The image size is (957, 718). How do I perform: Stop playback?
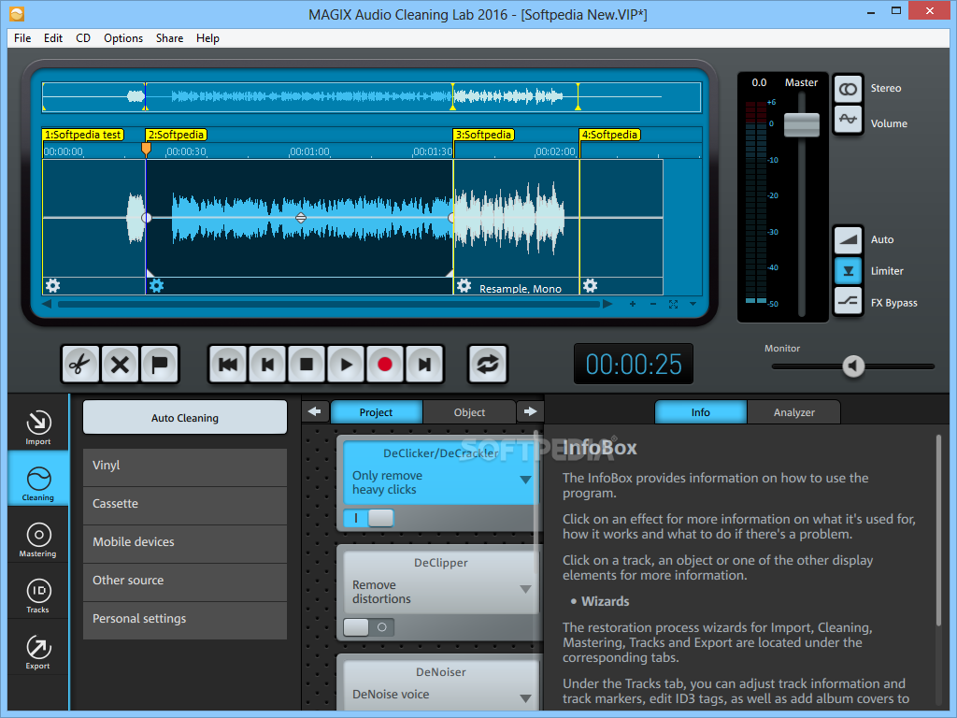coord(307,365)
